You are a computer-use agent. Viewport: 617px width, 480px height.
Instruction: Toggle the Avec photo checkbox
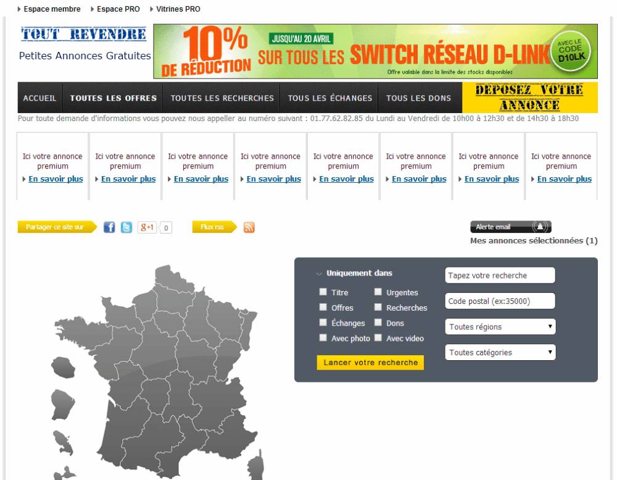click(323, 338)
